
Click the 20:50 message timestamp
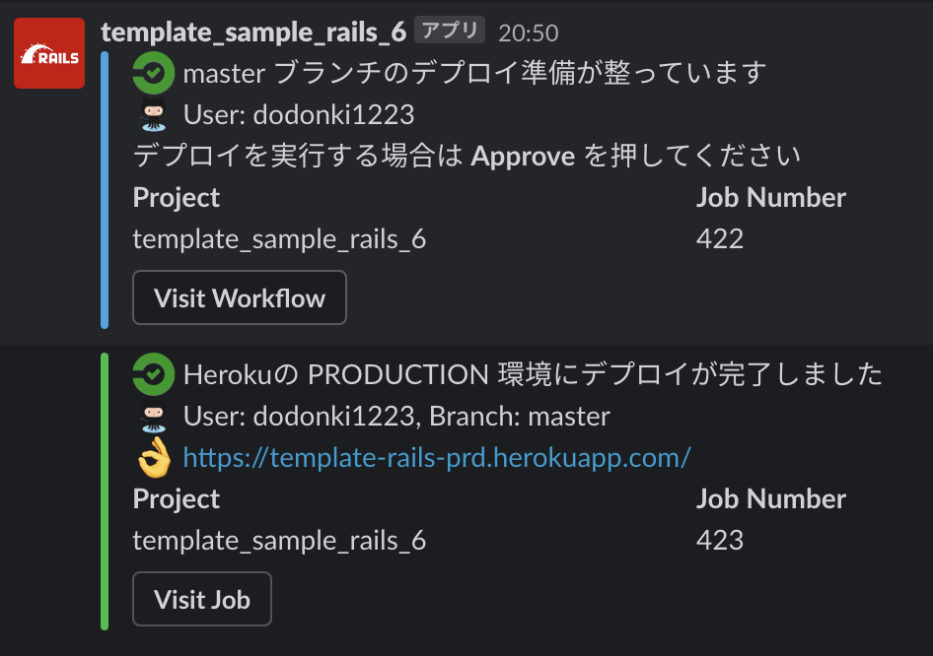529,33
